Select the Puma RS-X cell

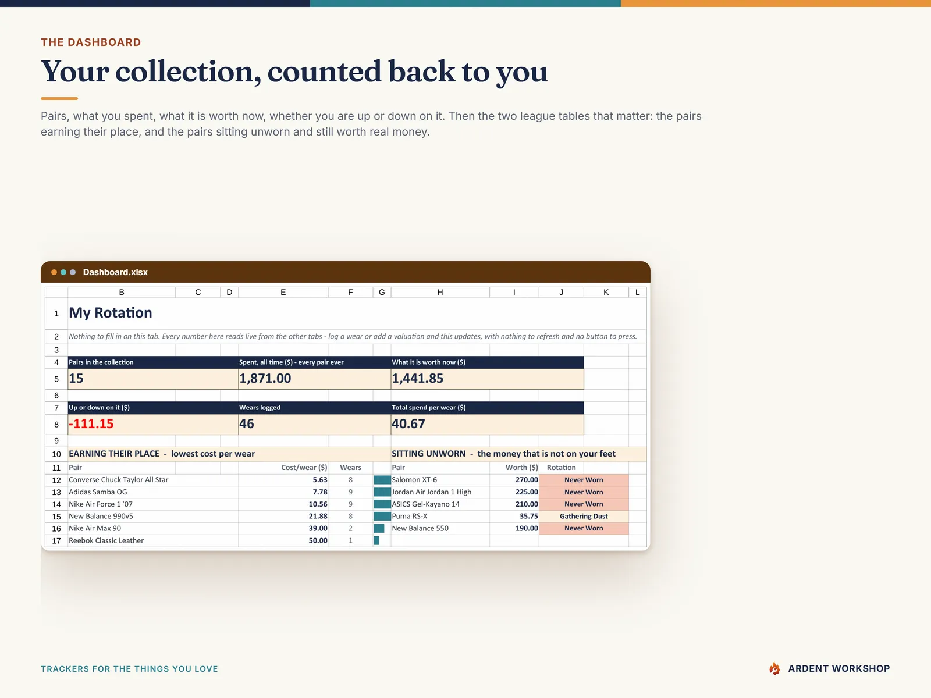point(440,516)
